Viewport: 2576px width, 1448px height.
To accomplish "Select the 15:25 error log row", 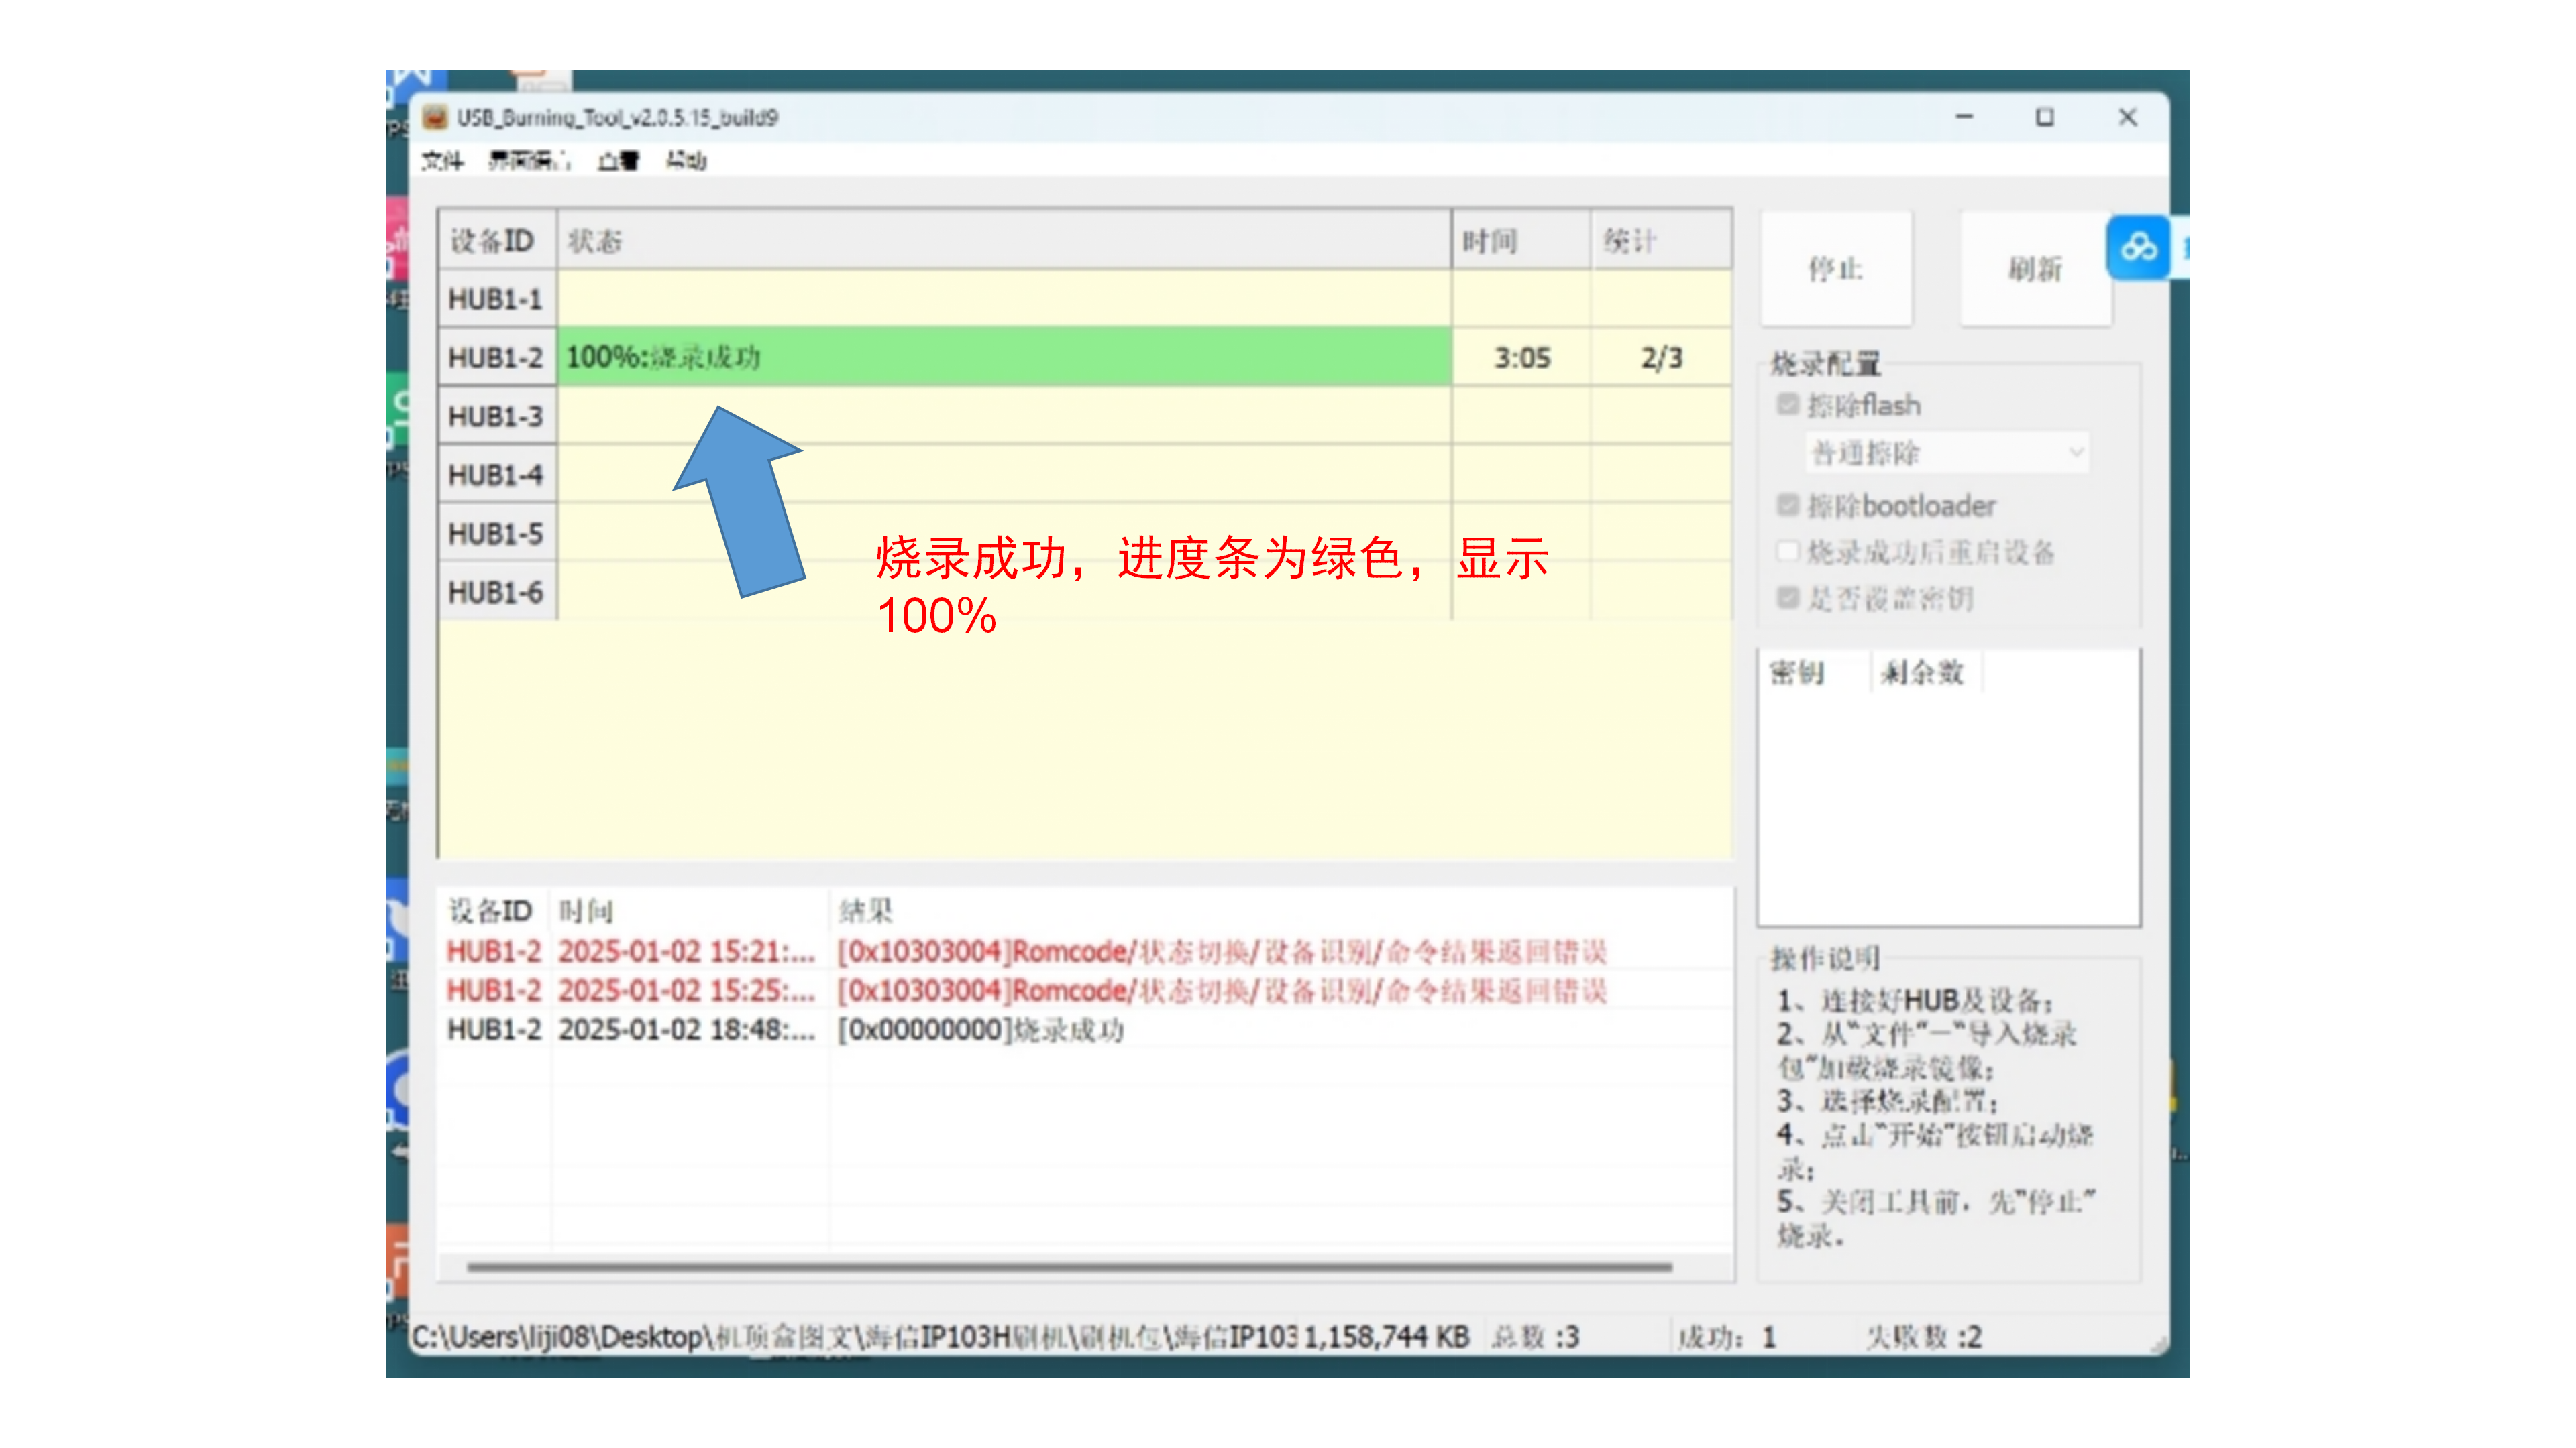I will pyautogui.click(x=1085, y=990).
